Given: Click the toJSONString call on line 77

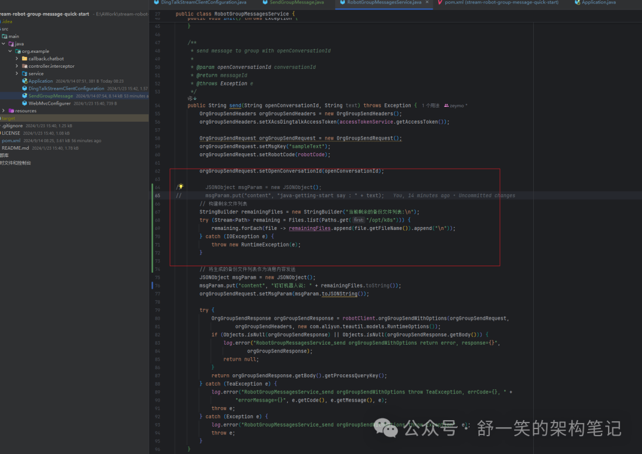Looking at the screenshot, I should pos(339,294).
